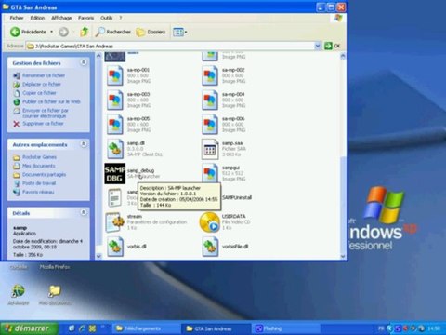Screen dimensions: 446x335
Task: Open the Fichier menu
Action: [x=17, y=18]
